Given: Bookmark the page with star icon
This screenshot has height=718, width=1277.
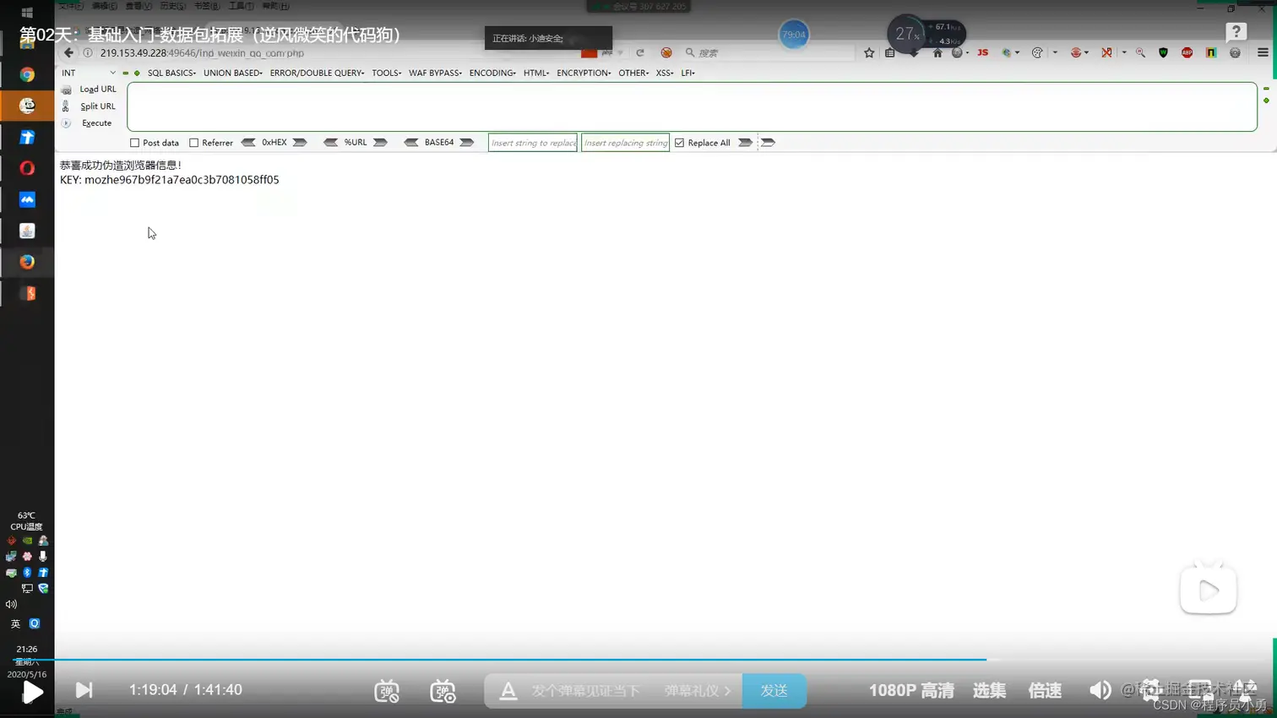Looking at the screenshot, I should (x=869, y=52).
